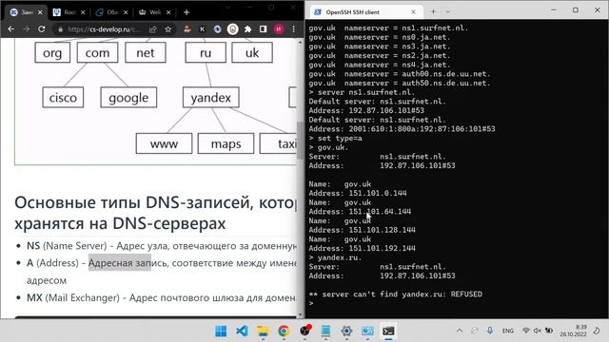609x342 pixels.
Task: Click the microphone icon in the system tray
Action: coord(490,331)
